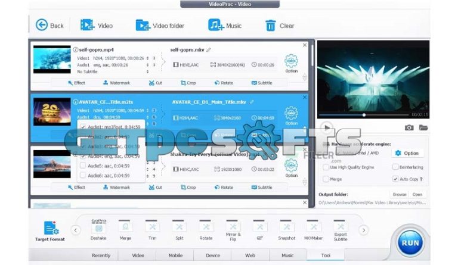Add Watermark to the Shakira video

click(116, 187)
